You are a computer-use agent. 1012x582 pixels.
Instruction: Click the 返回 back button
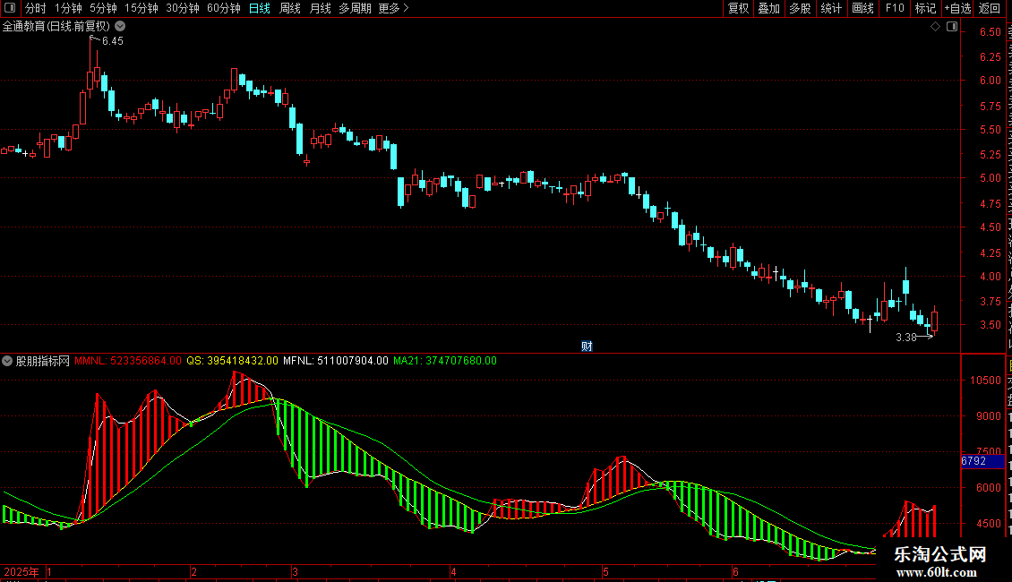[990, 8]
